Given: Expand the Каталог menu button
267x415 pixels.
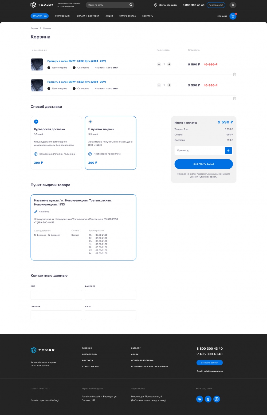Looking at the screenshot, I should 40,16.
